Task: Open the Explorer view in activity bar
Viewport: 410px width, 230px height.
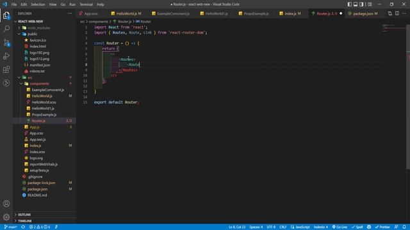Action: (6, 15)
